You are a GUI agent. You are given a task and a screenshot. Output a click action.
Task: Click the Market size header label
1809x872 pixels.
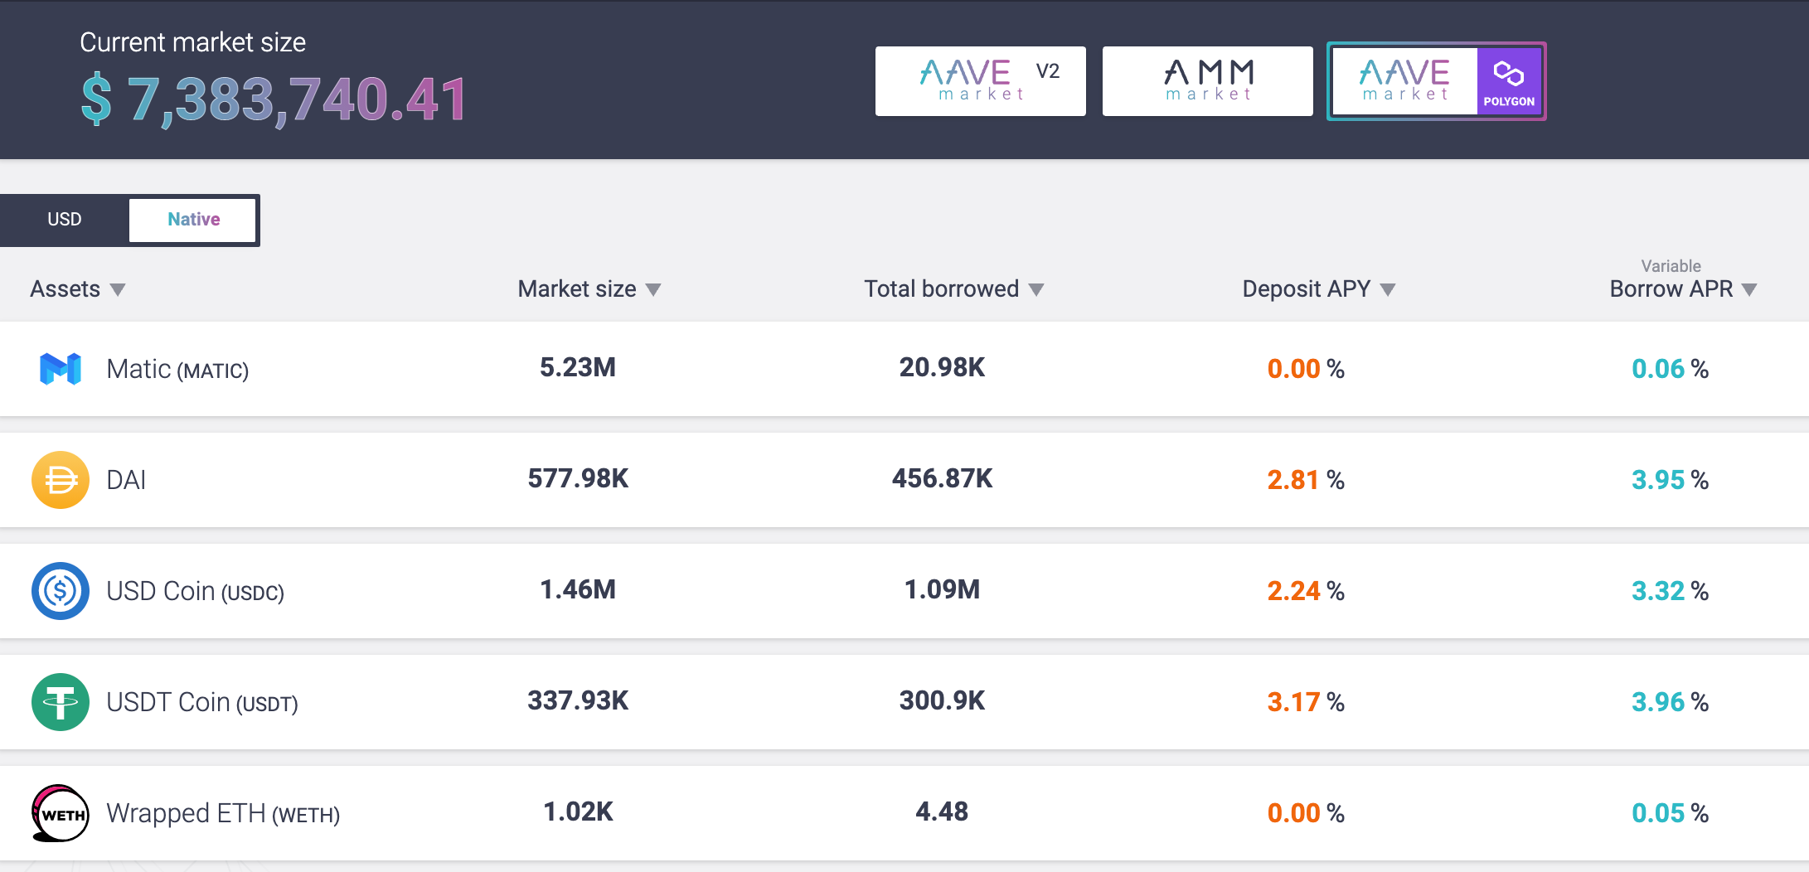click(577, 289)
